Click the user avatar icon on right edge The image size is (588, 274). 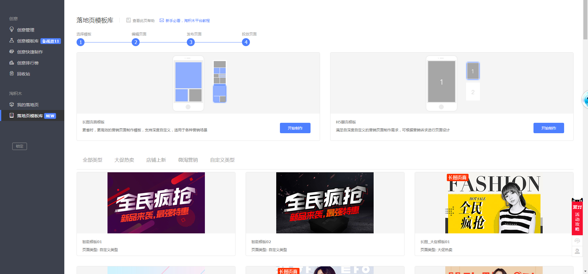coord(577,251)
